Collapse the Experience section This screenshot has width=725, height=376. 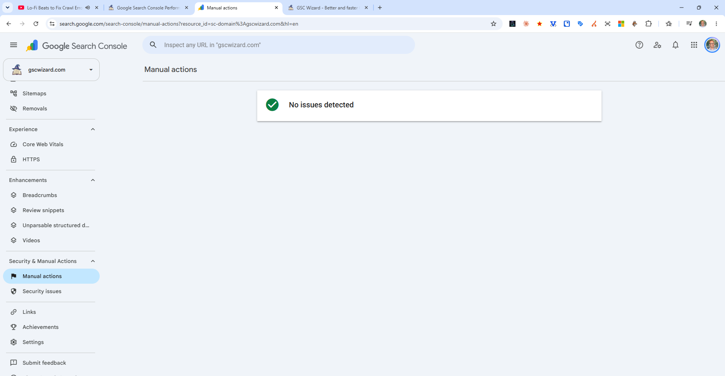(93, 129)
